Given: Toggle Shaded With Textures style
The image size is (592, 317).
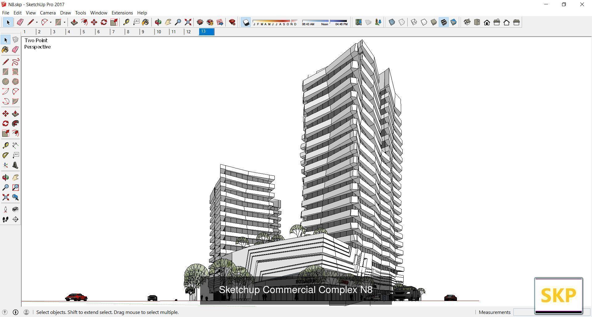Looking at the screenshot, I should pos(443,22).
